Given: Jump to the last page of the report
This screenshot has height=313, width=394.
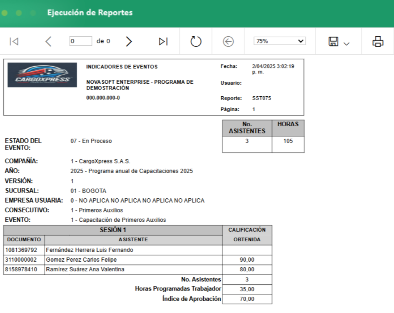Looking at the screenshot, I should pos(163,41).
